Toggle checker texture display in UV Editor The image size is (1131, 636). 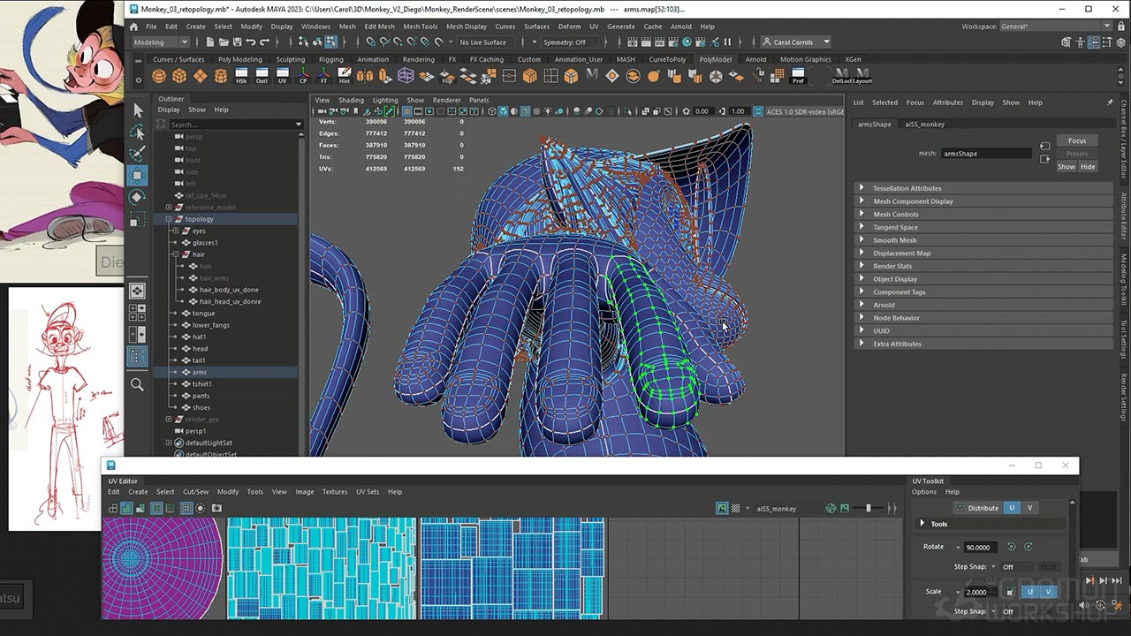[x=735, y=508]
